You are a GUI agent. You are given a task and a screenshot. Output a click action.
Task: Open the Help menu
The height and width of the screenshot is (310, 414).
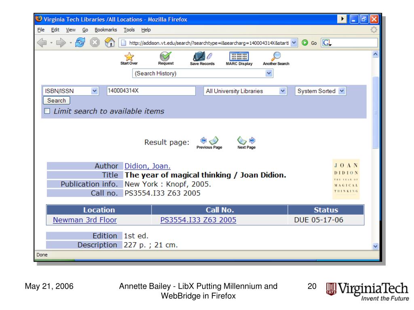[x=146, y=30]
